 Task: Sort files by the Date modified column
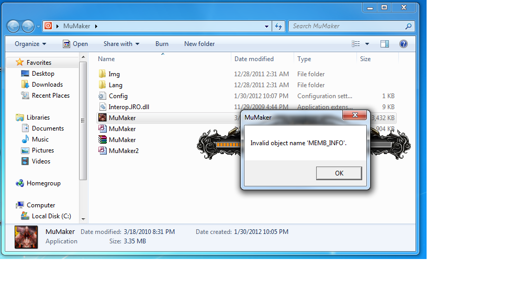(x=254, y=59)
